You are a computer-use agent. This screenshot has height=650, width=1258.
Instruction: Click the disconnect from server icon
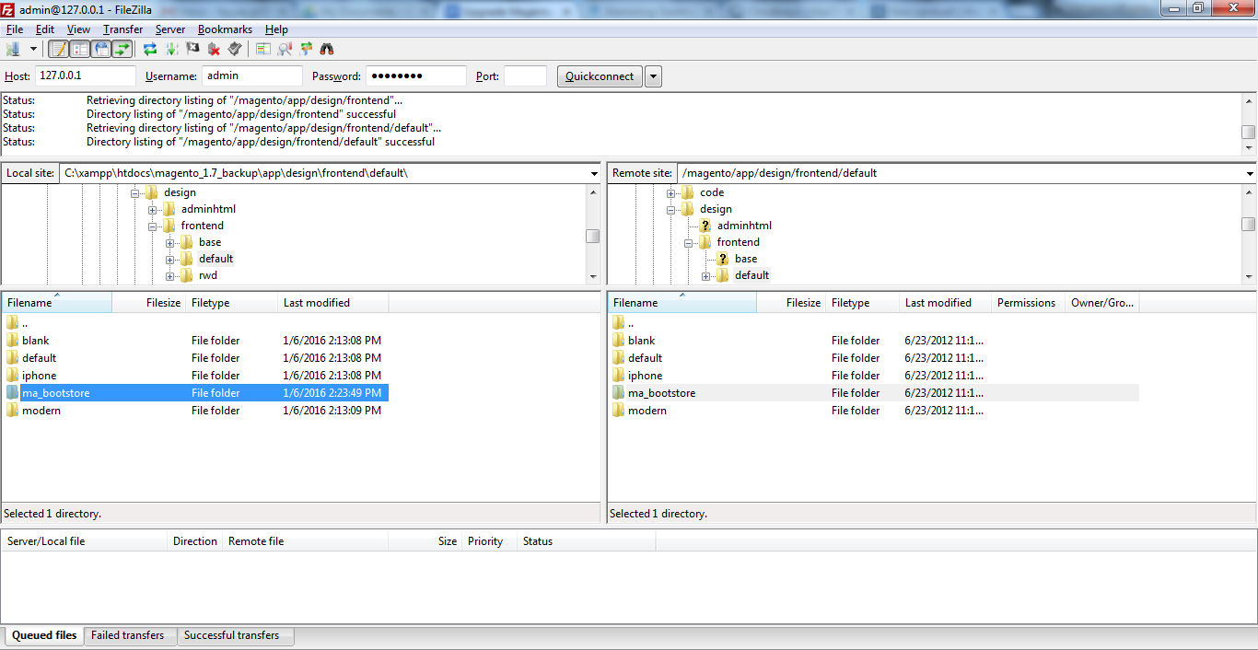(214, 49)
